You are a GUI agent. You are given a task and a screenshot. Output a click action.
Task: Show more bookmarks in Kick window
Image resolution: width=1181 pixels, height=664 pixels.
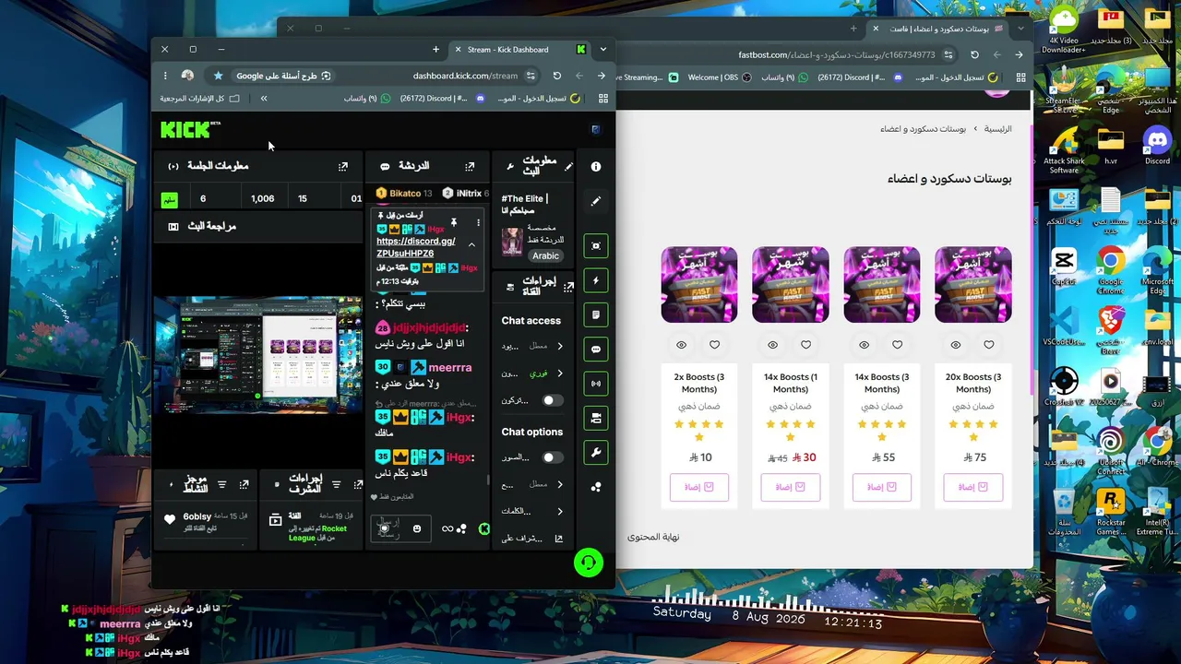click(x=264, y=98)
